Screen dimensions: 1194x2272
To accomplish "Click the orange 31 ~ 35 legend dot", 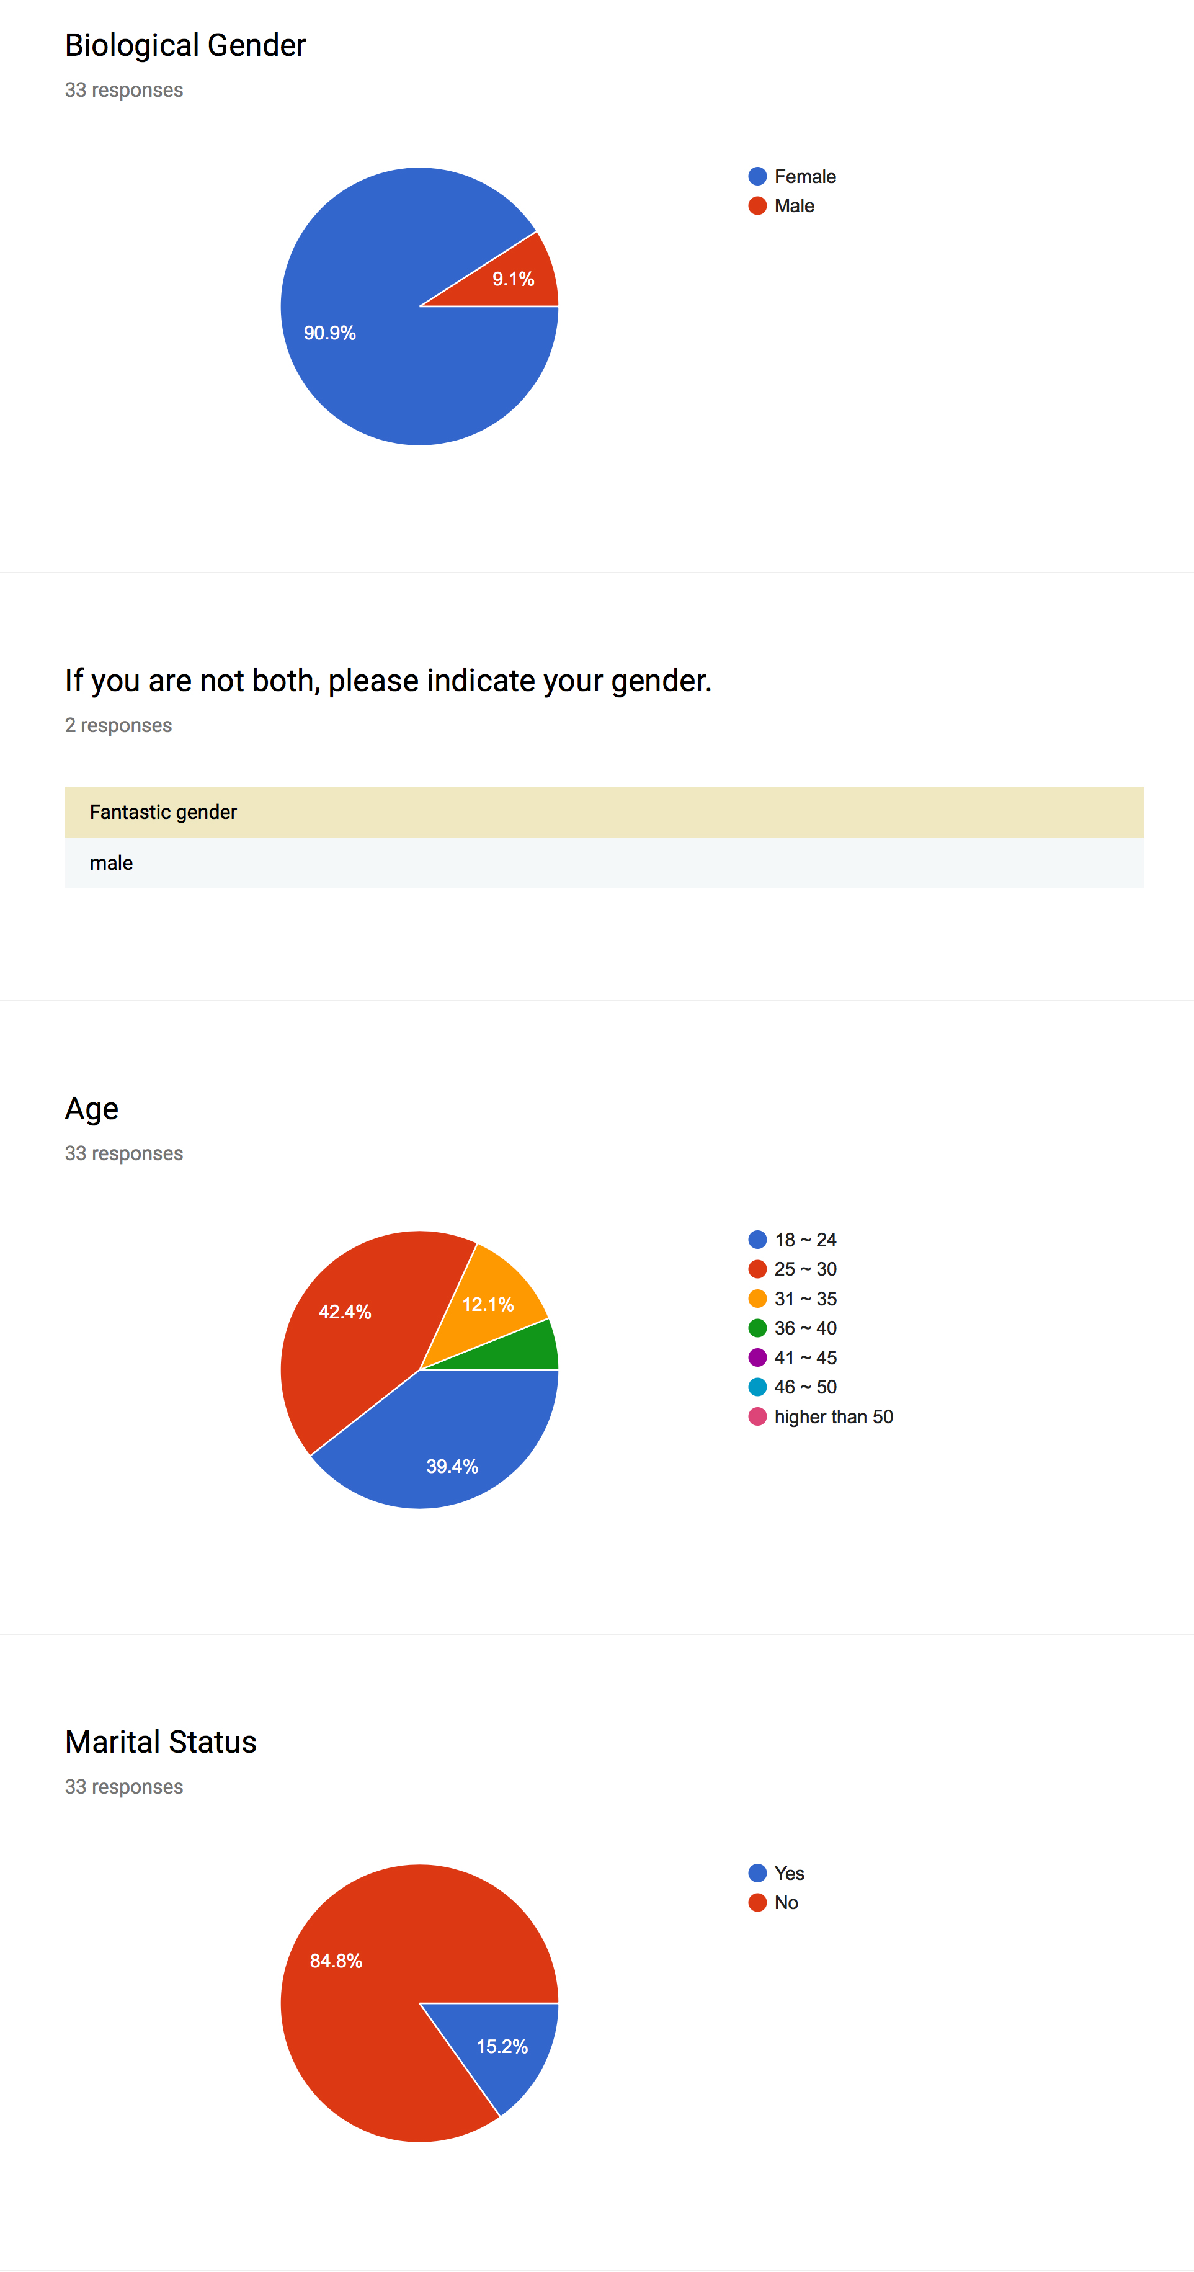I will click(757, 1299).
